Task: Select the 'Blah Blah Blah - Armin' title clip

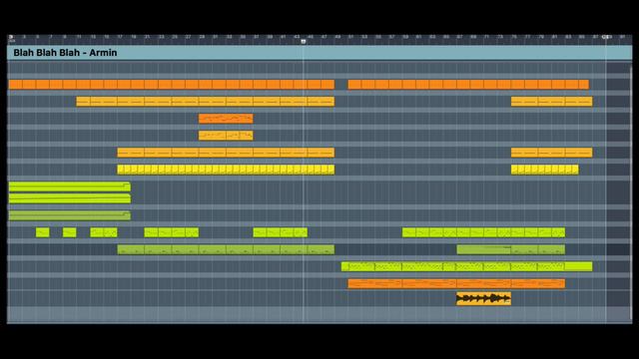Action: (x=319, y=53)
